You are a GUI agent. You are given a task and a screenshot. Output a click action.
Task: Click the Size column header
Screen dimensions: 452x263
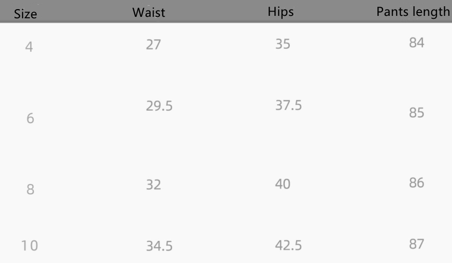26,14
